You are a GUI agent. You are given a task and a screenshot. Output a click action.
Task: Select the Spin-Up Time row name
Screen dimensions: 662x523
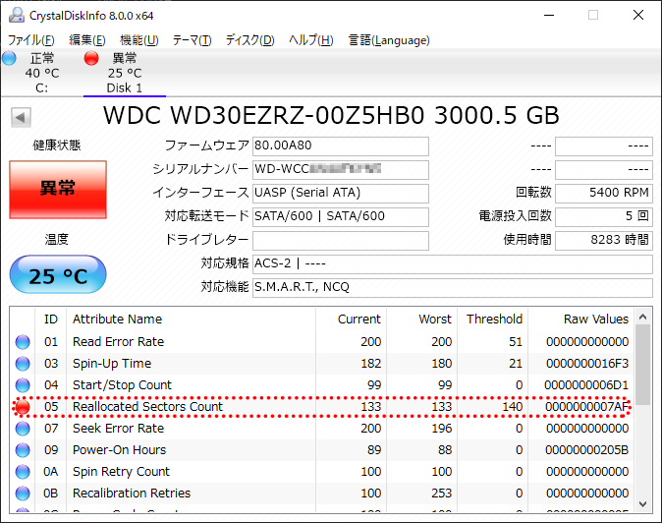coord(112,364)
